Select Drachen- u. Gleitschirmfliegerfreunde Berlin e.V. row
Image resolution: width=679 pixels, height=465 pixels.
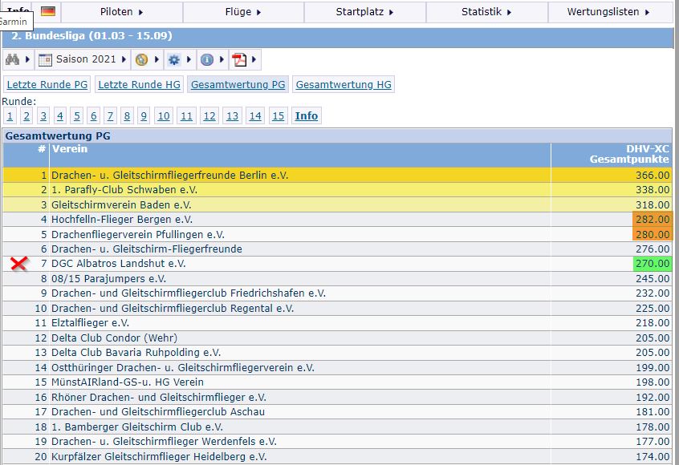pos(337,176)
